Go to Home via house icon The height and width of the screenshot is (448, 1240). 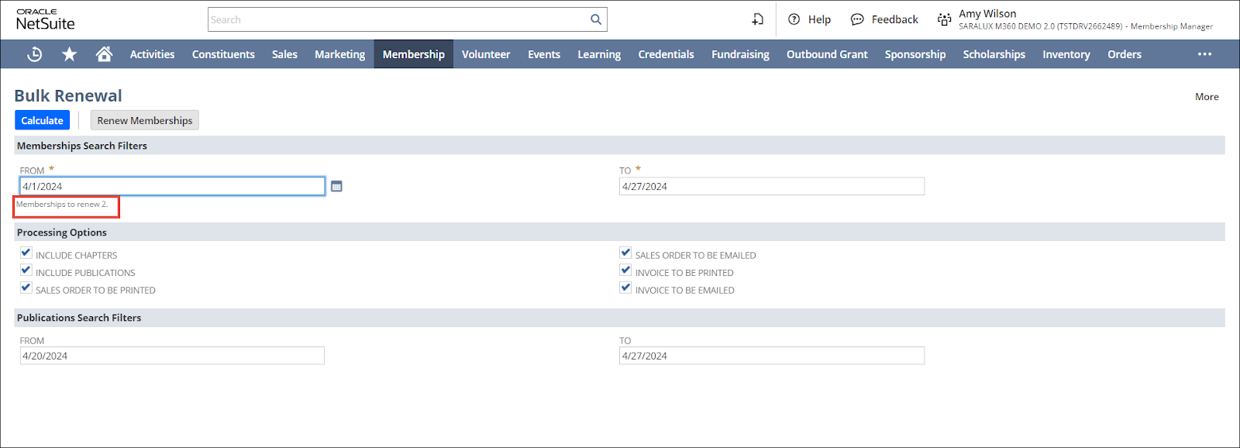click(104, 54)
